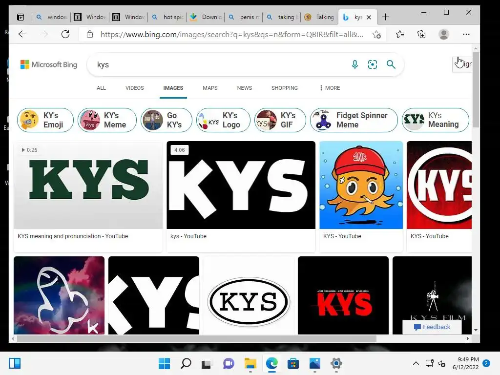Open white KYS 4:06 video thumbnail
The image size is (500, 375).
tap(241, 185)
